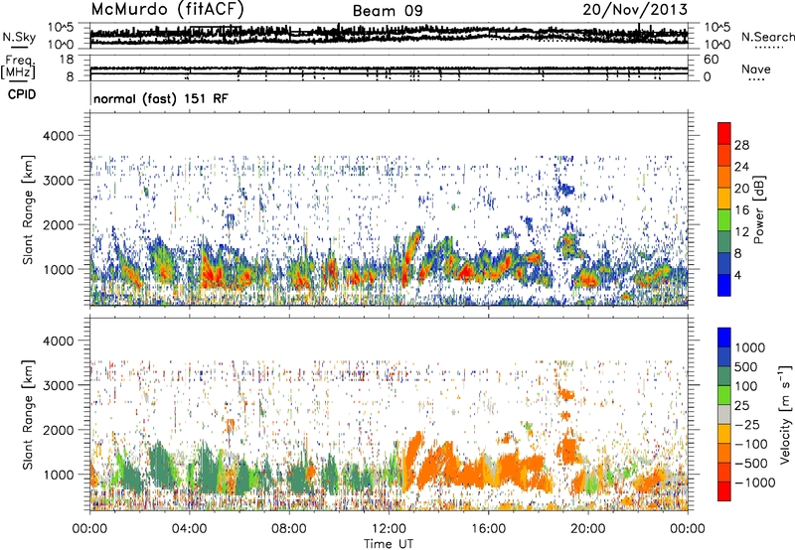Click the 16:00 time tick label
The image size is (795, 550).
pos(488,529)
